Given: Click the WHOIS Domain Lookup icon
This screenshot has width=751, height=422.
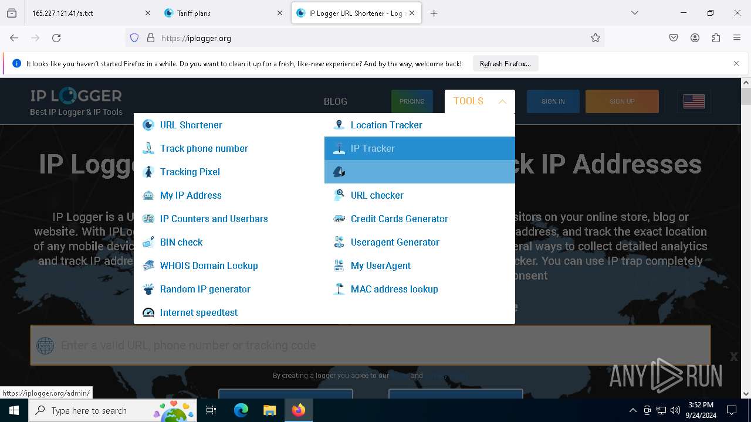Looking at the screenshot, I should click(148, 266).
